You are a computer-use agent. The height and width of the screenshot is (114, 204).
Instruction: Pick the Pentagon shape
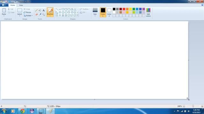point(63,12)
